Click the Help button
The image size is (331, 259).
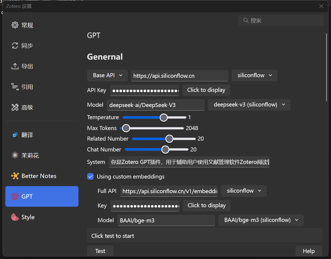[309, 251]
